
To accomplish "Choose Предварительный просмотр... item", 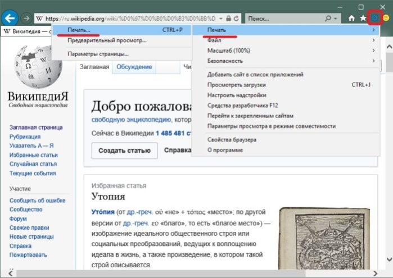I will (x=122, y=40).
